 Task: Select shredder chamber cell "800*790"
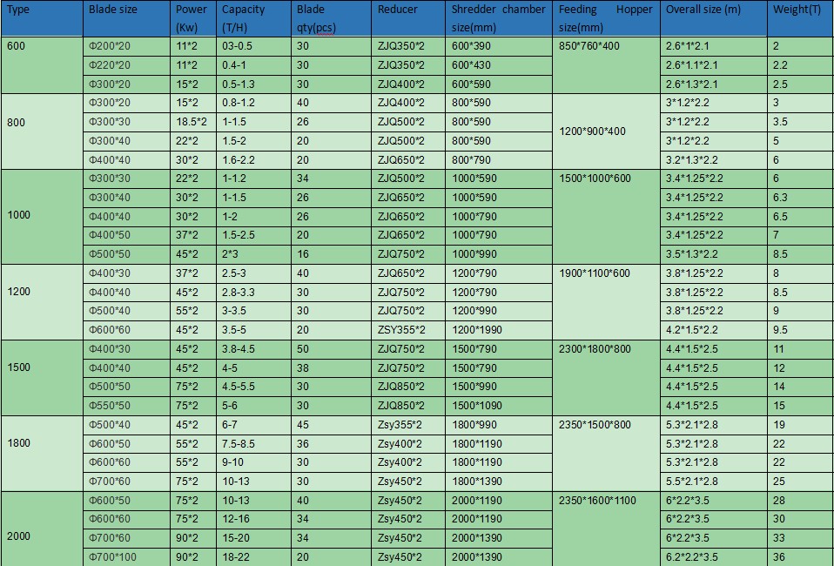pos(498,160)
